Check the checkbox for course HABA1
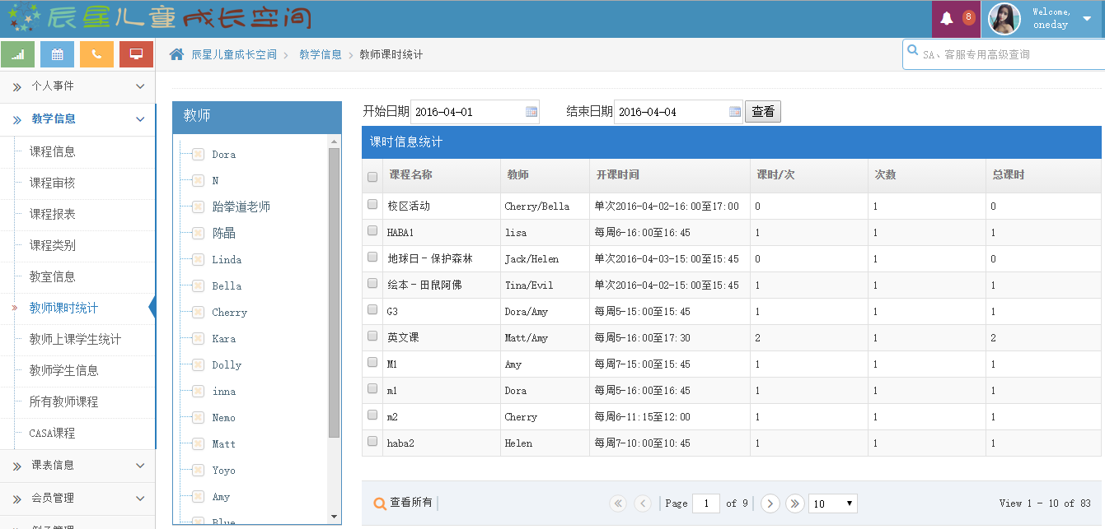Screen dimensions: 1105x529 click(372, 232)
